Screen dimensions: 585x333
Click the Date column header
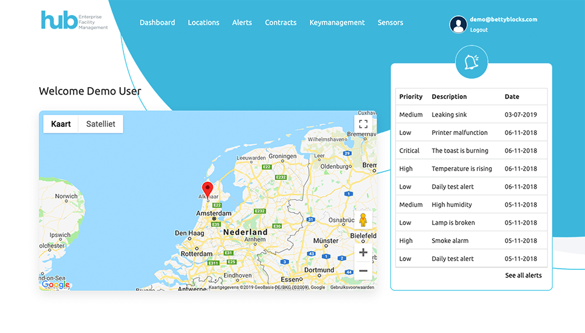tap(512, 96)
